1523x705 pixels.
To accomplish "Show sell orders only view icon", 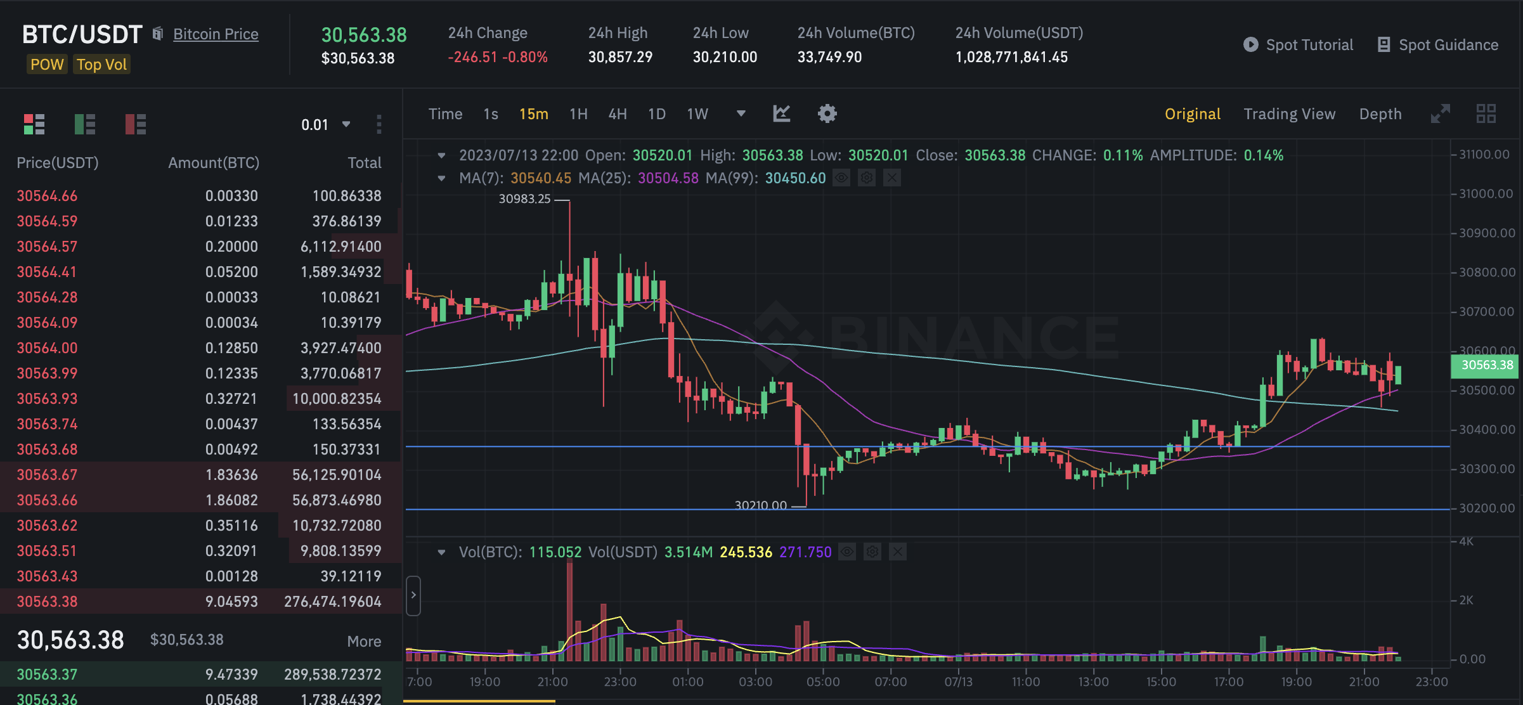I will (136, 124).
